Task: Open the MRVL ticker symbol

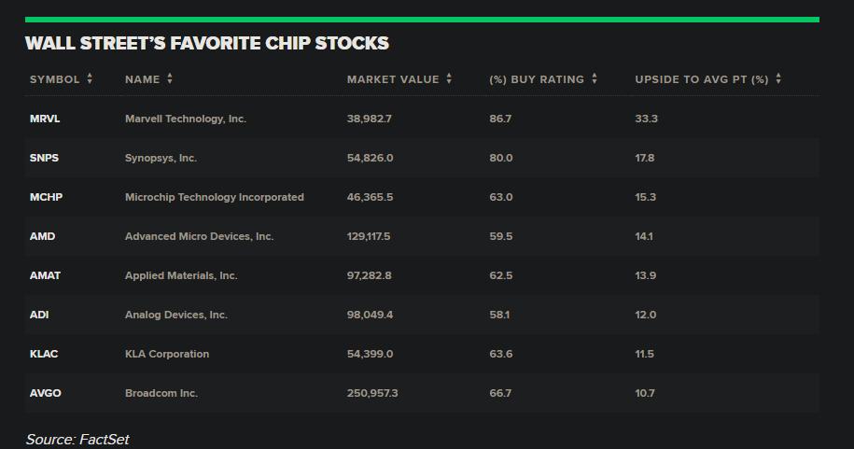Action: (45, 119)
